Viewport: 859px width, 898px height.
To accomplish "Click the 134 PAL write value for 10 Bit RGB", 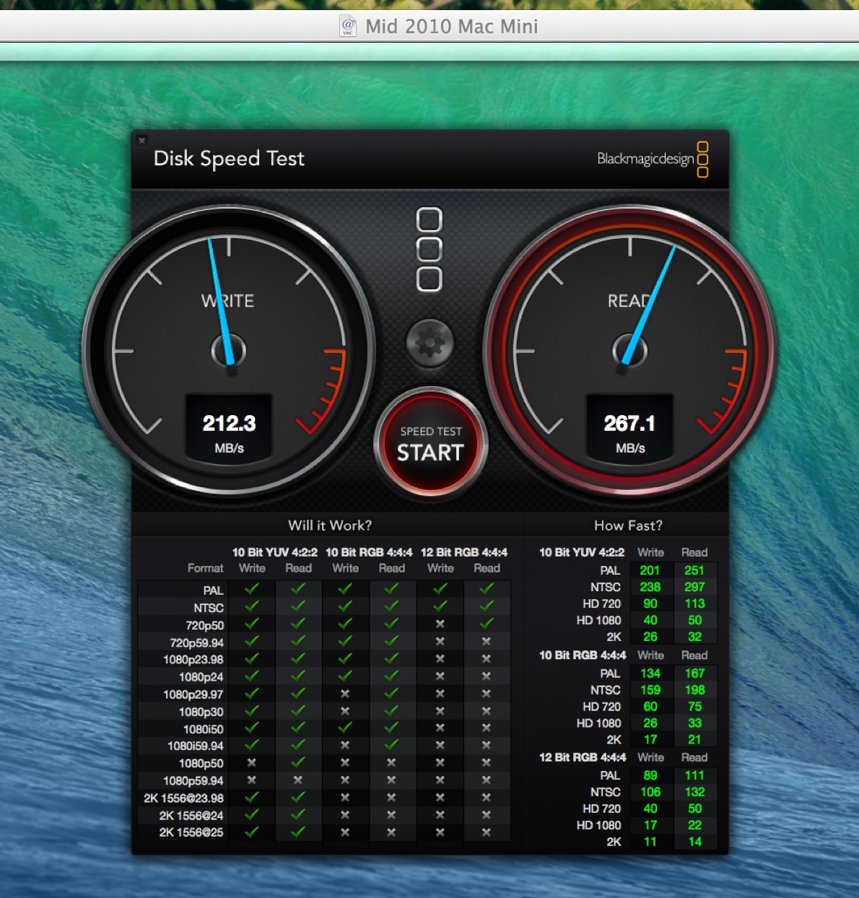I will pos(650,673).
